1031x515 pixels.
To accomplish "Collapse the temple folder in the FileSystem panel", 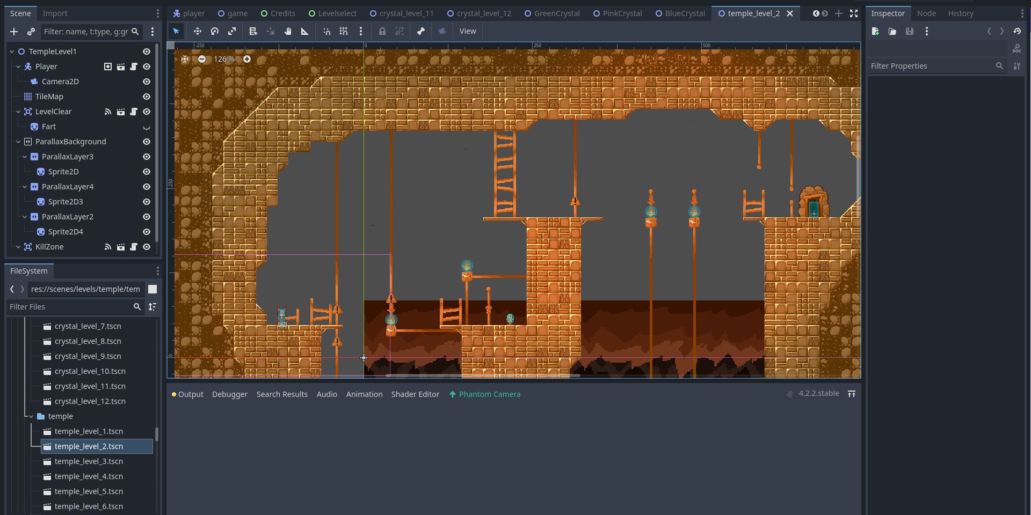I will (x=30, y=416).
